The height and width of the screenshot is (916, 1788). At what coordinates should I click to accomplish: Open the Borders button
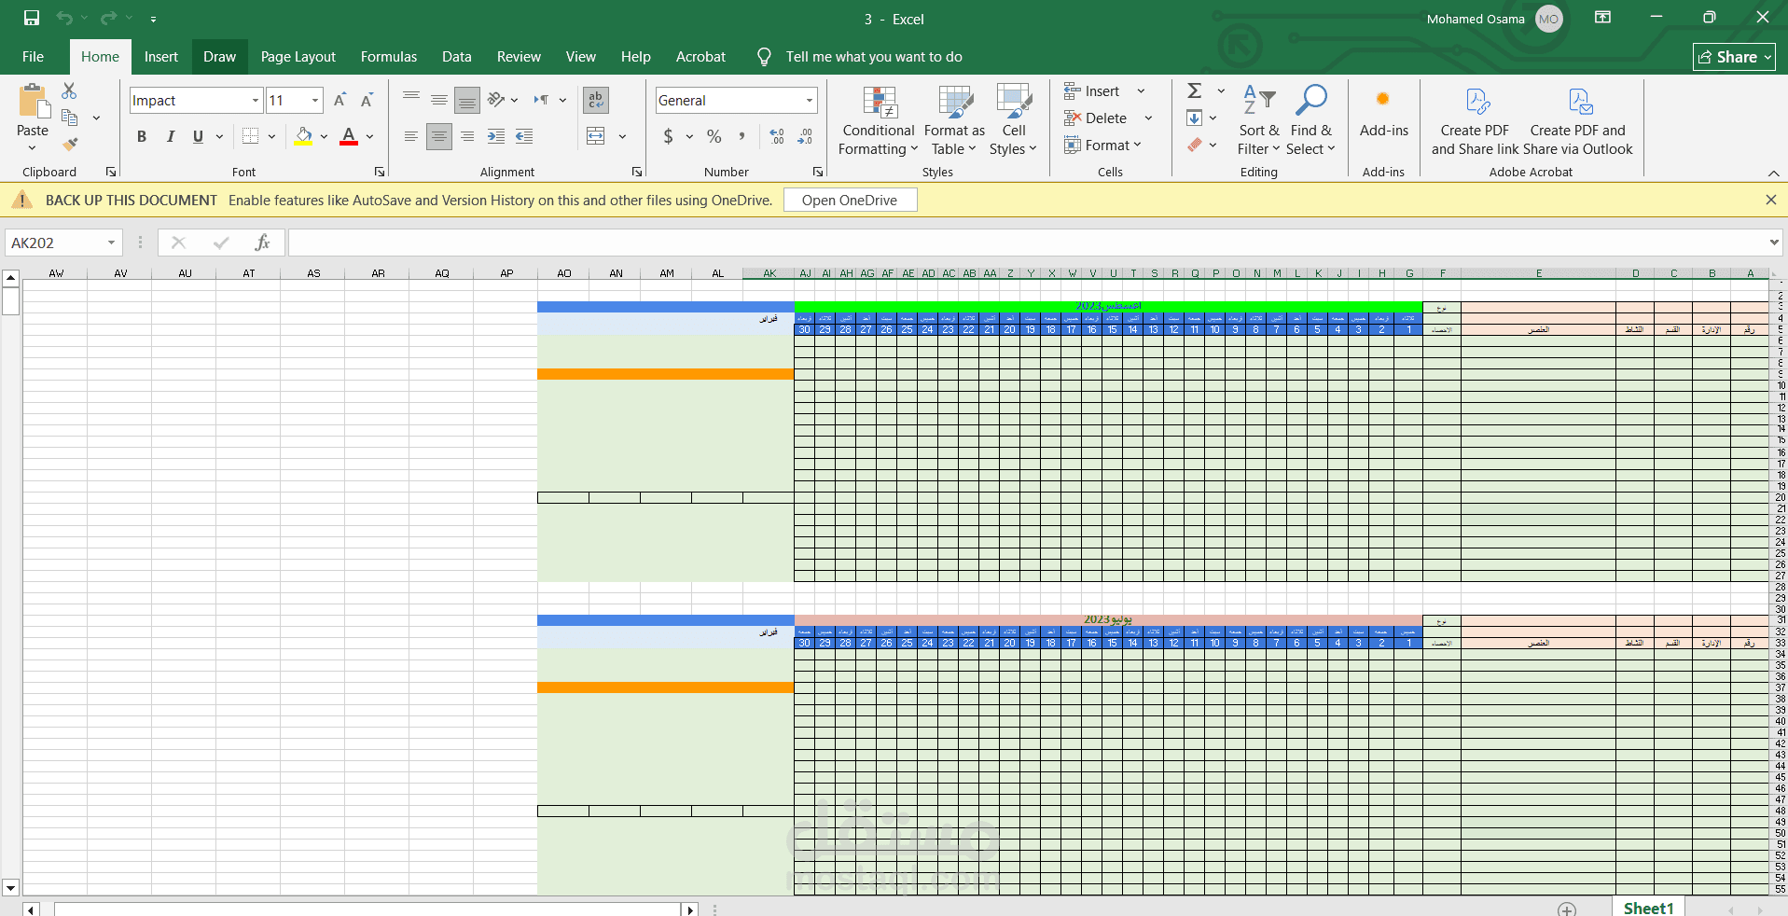[x=250, y=136]
